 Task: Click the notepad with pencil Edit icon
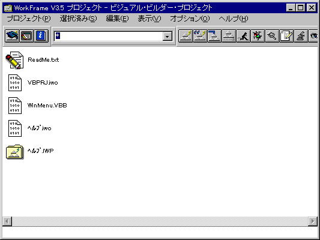coord(287,36)
